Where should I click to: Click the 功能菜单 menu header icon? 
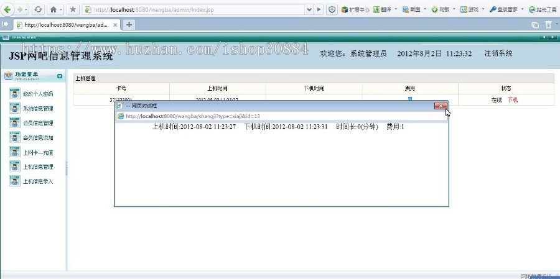[x=8, y=76]
